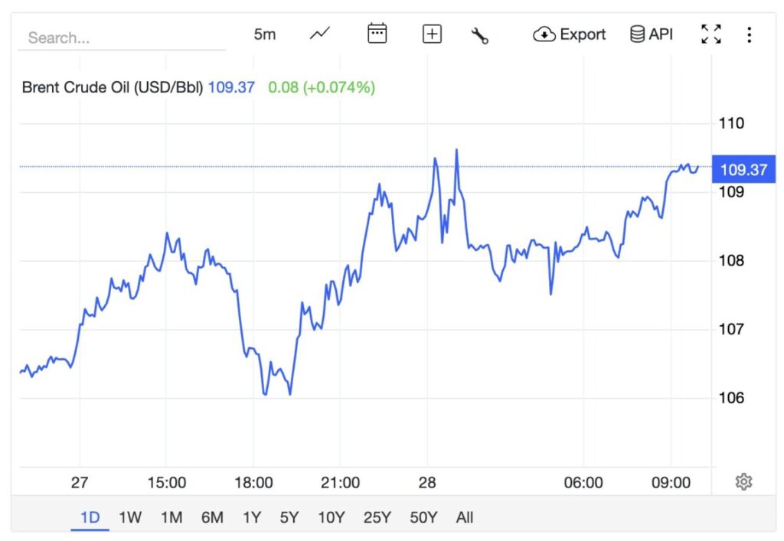This screenshot has height=541, width=784.
Task: Open the settings gear below the chart
Action: click(743, 481)
